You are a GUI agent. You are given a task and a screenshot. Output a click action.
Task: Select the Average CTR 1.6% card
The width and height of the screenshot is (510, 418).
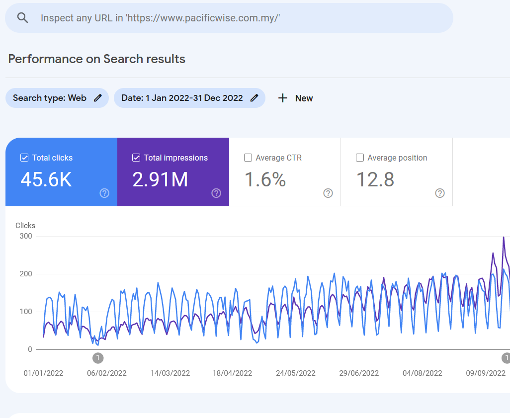285,172
